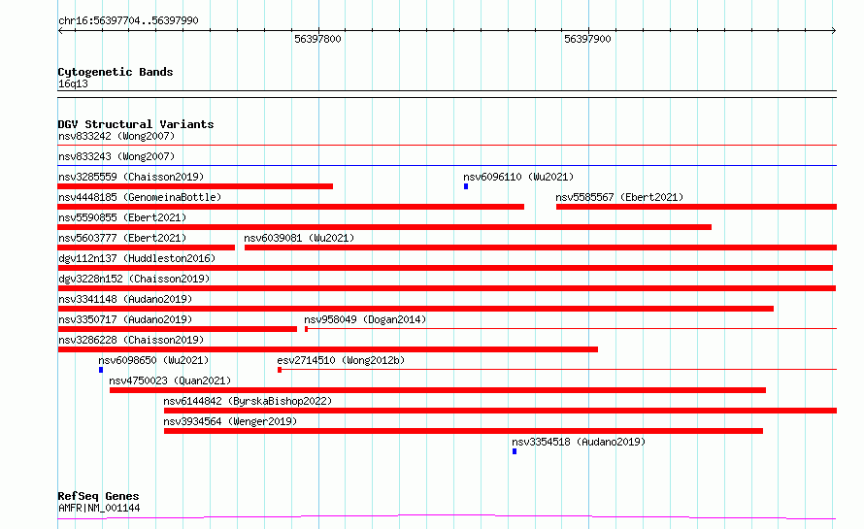Open nsv6096110 (Wu2021) label
Screen dimensions: 864x529
pyautogui.click(x=518, y=177)
